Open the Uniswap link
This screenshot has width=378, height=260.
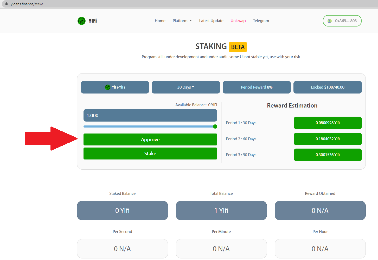click(x=238, y=21)
